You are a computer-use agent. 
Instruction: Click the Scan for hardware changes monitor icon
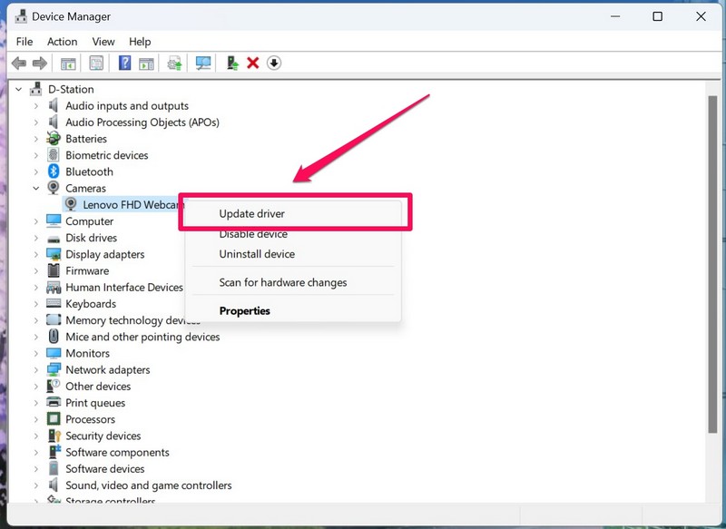pos(203,63)
